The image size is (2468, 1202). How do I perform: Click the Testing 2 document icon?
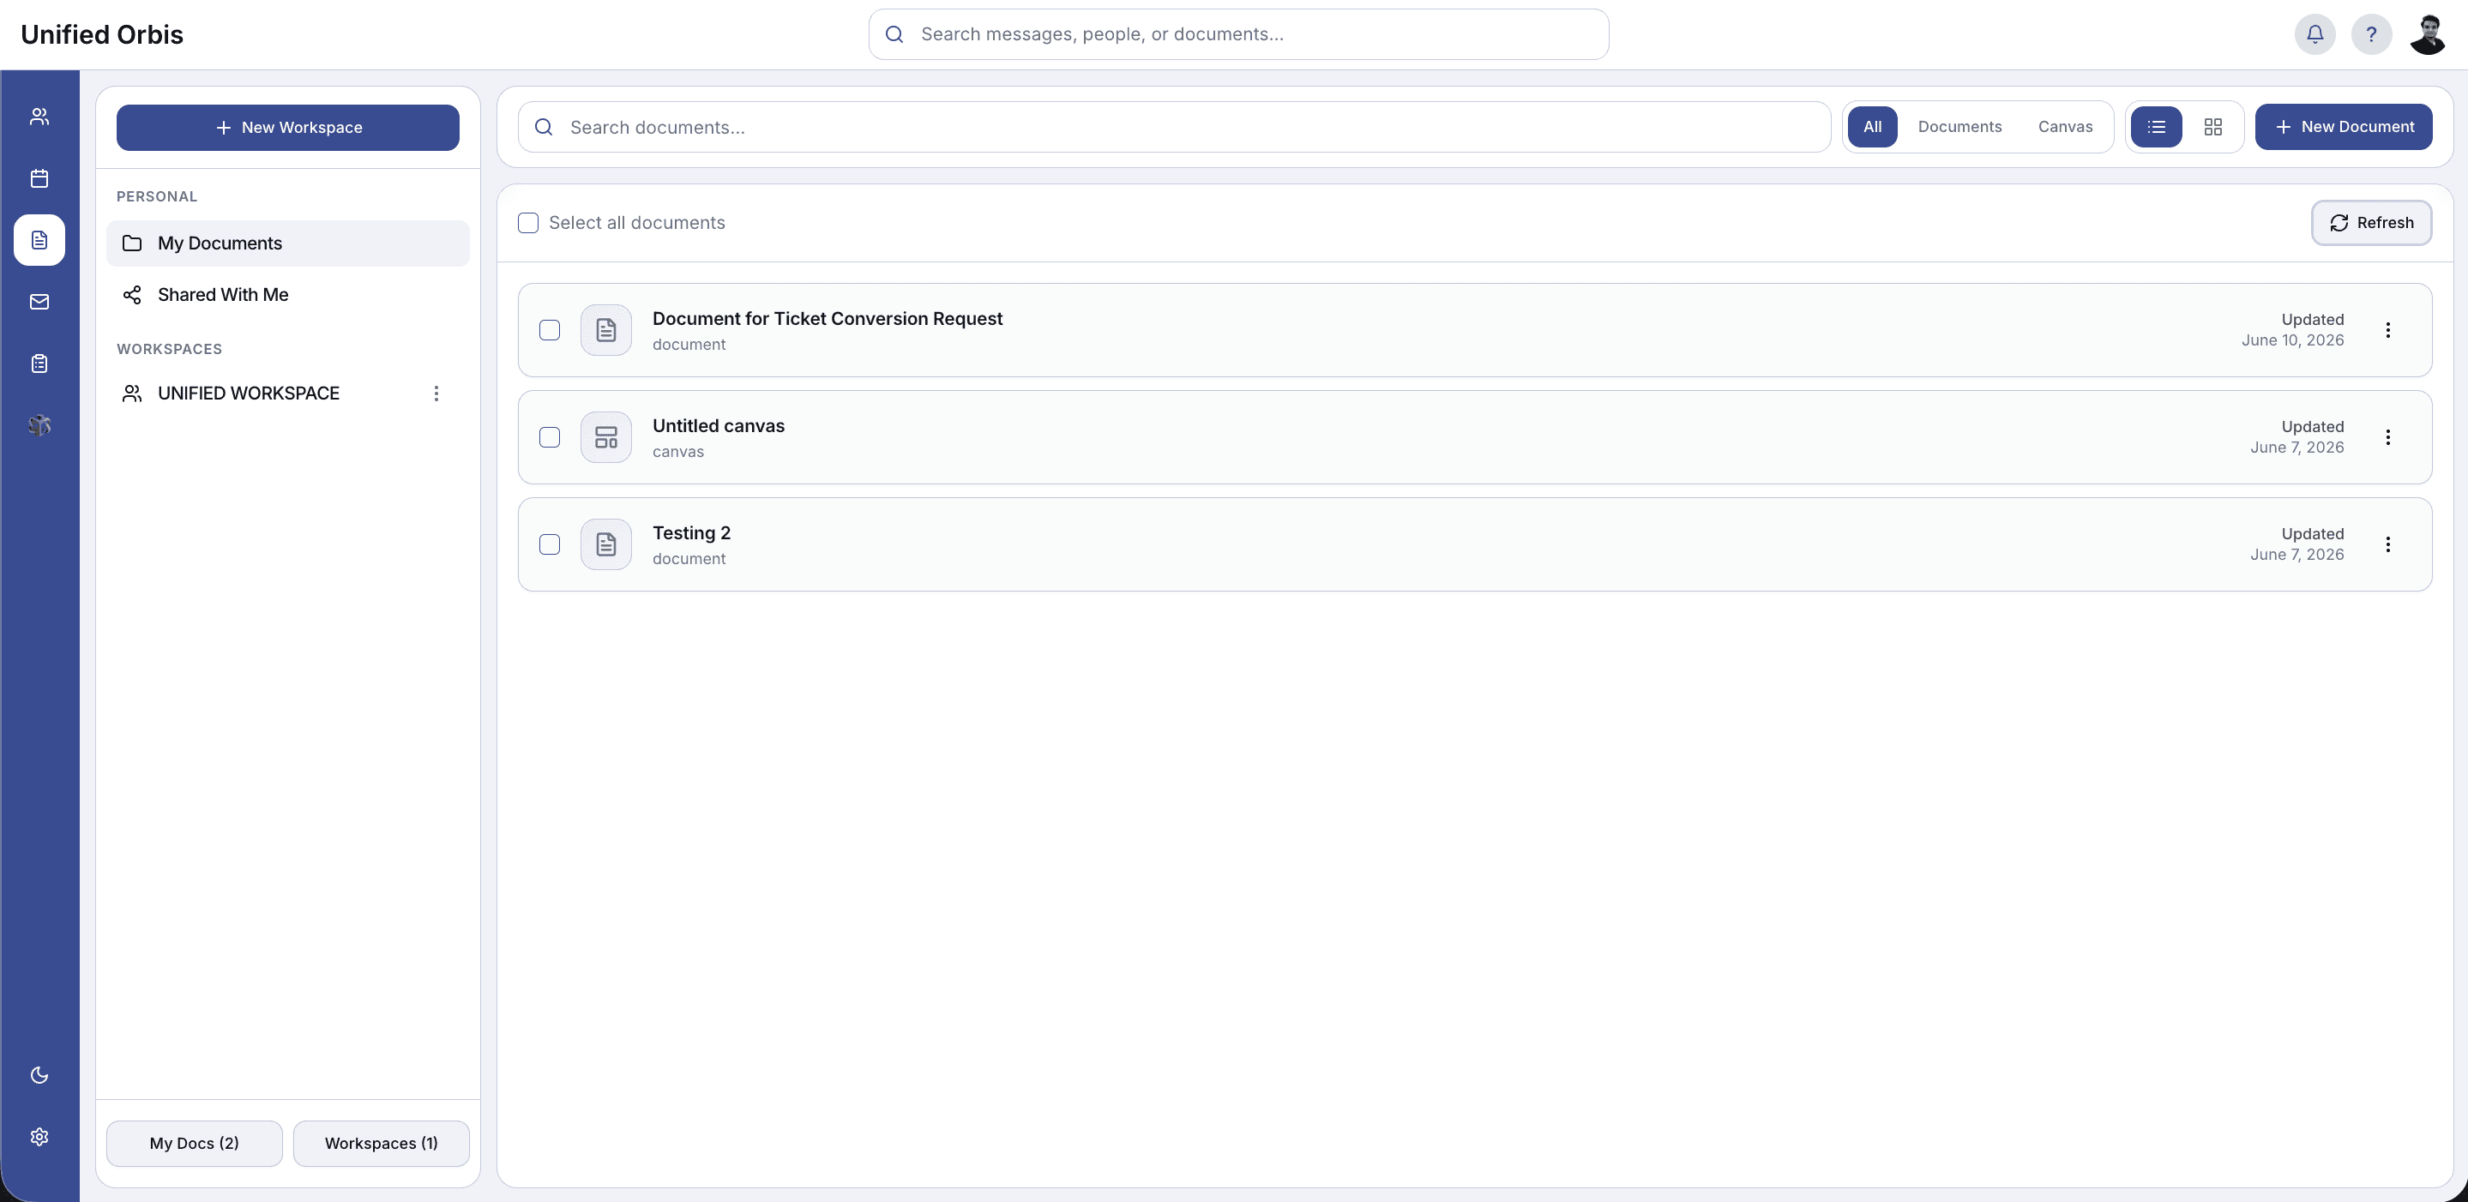point(606,545)
